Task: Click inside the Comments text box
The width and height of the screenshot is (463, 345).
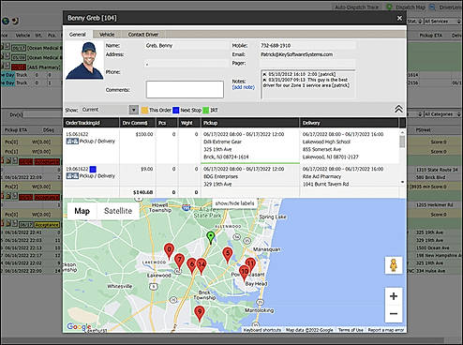Action: 185,89
